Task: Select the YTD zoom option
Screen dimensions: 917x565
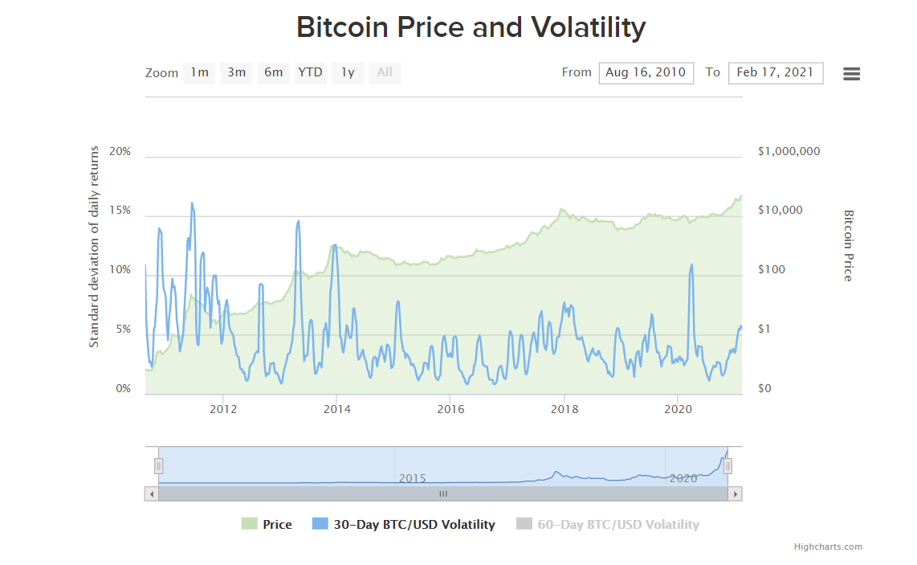Action: pos(310,72)
